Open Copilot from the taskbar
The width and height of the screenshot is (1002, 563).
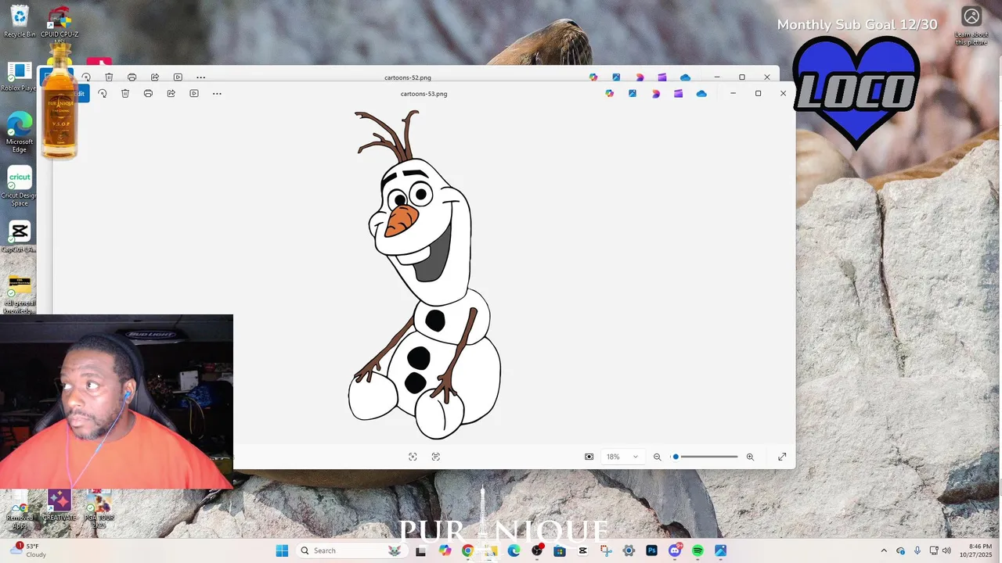pos(445,550)
